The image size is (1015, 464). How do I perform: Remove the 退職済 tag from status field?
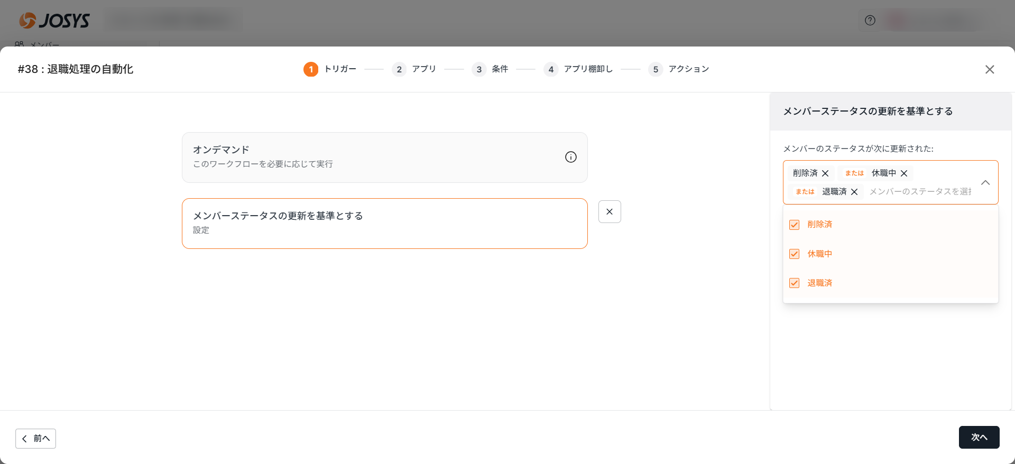tap(854, 192)
